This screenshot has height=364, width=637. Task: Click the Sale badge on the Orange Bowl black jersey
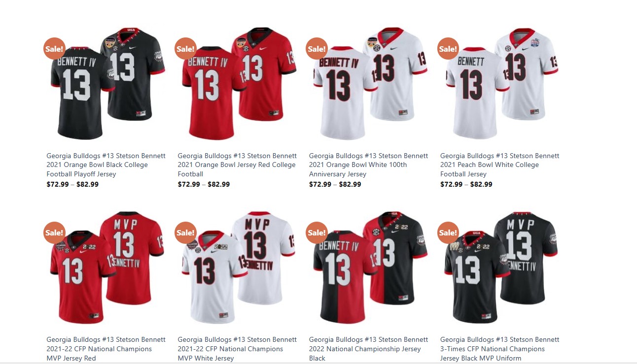tap(54, 49)
